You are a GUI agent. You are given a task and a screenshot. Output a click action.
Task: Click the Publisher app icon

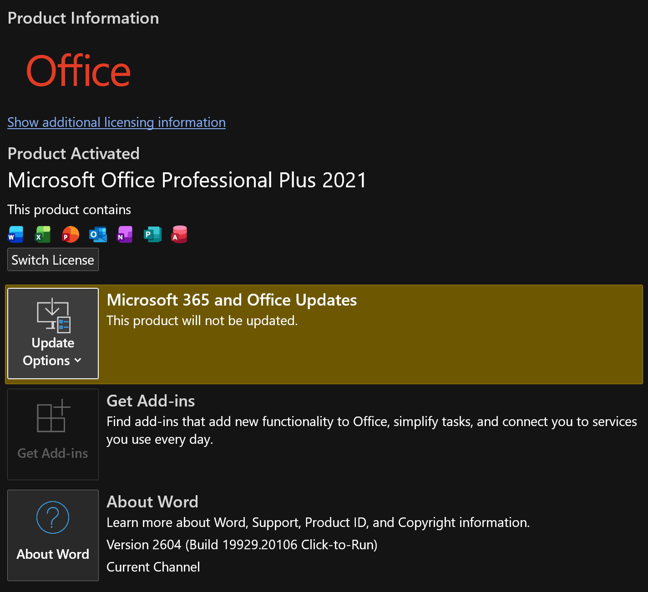152,234
